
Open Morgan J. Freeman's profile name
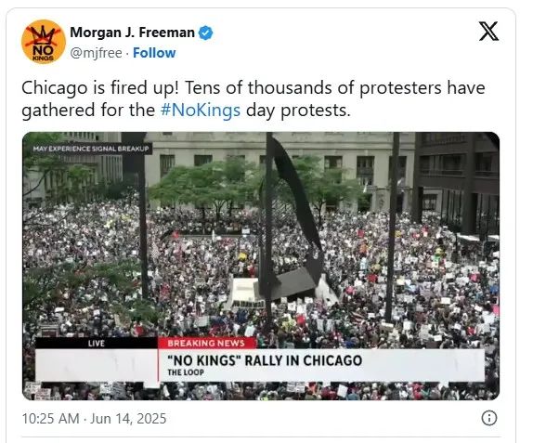click(132, 33)
